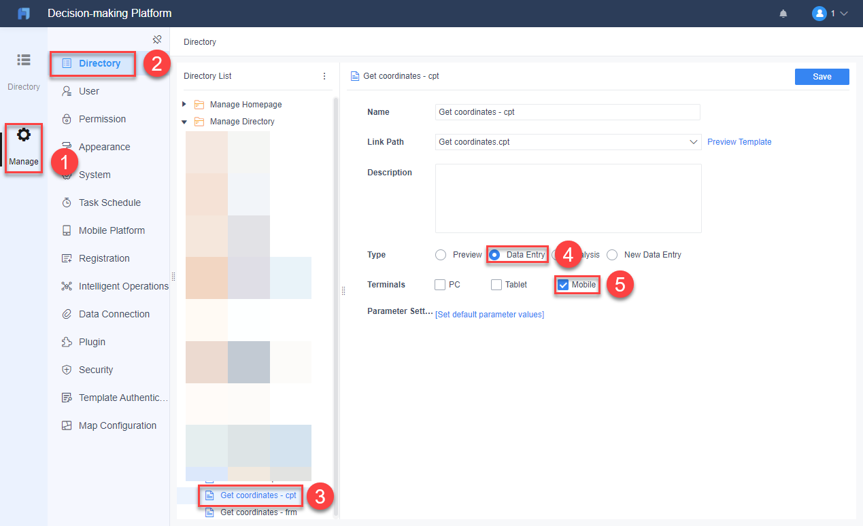Click the Name input field
The image size is (863, 526).
tap(567, 112)
